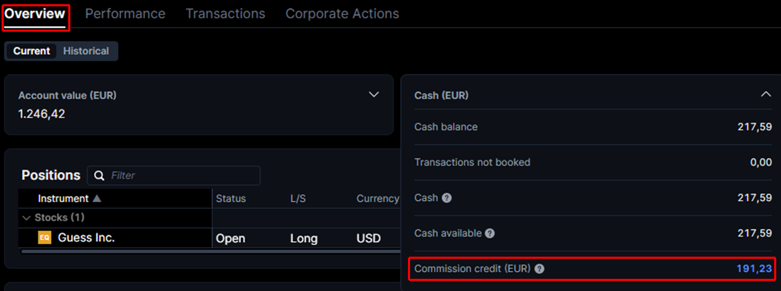
Task: Click the EQ badge icon beside Guess Inc.
Action: click(x=44, y=238)
